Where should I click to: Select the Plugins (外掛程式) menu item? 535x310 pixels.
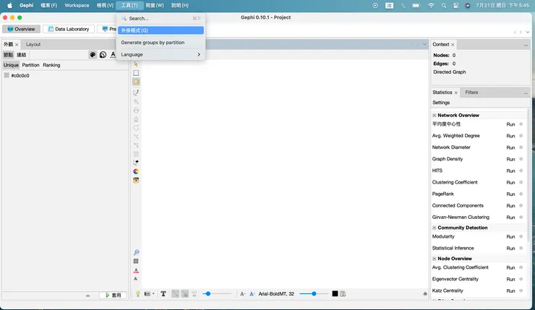click(160, 30)
